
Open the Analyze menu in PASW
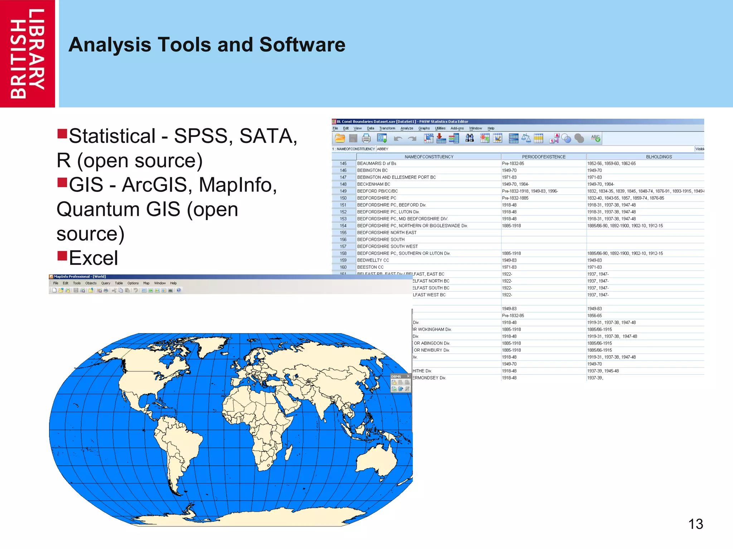[407, 128]
